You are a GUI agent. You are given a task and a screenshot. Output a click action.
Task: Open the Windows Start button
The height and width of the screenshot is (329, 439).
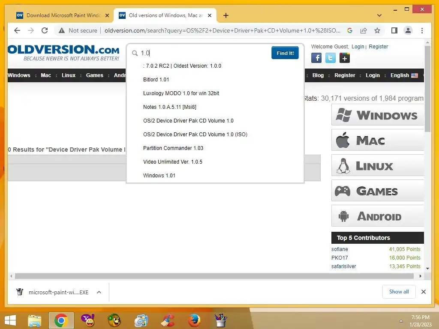coord(10,320)
